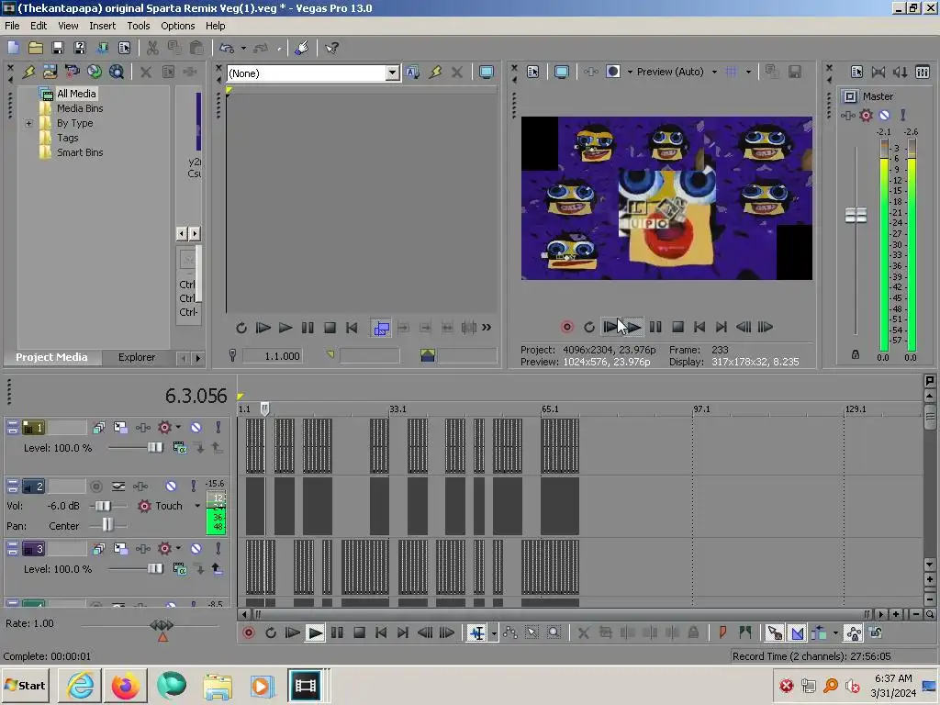Toggle Enable Snapping in timeline toolbar
This screenshot has height=705, width=940.
(x=775, y=633)
